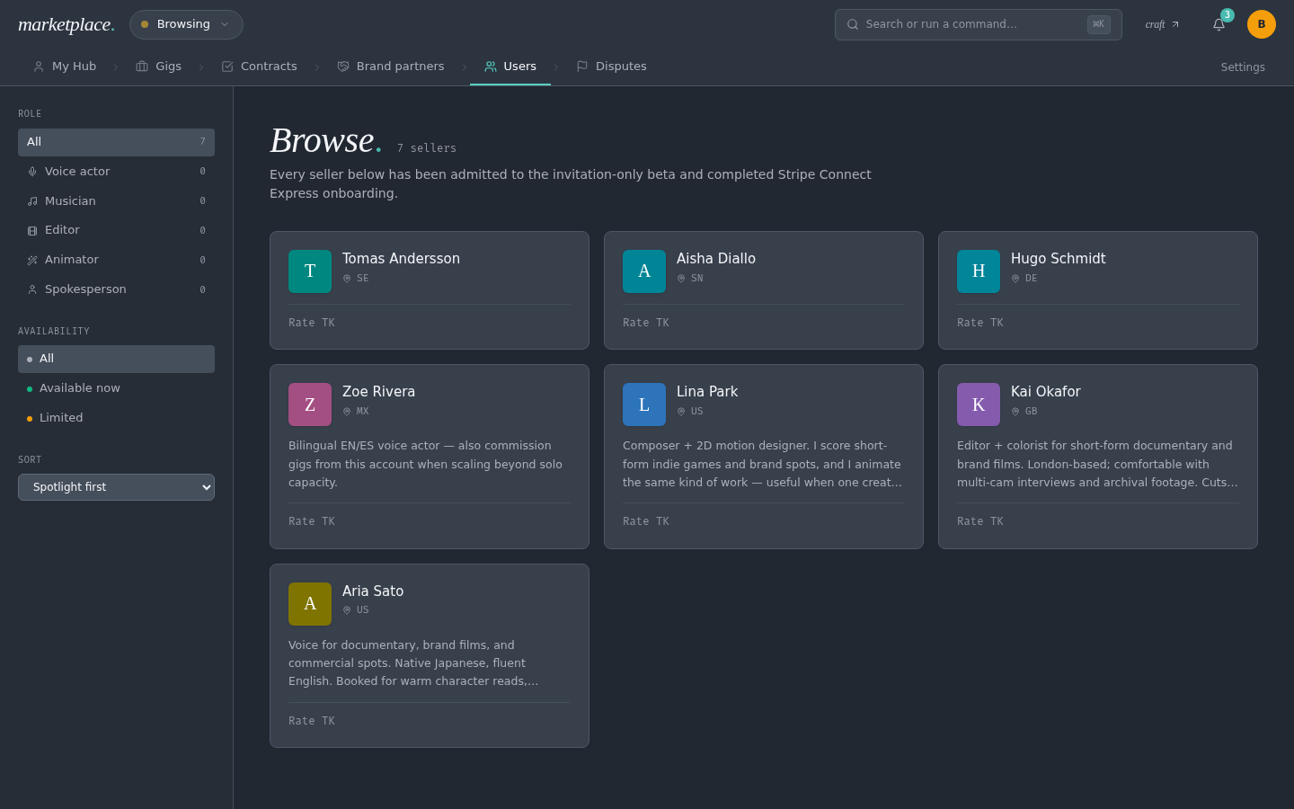
Task: Select the All role filter
Action: [x=116, y=142]
